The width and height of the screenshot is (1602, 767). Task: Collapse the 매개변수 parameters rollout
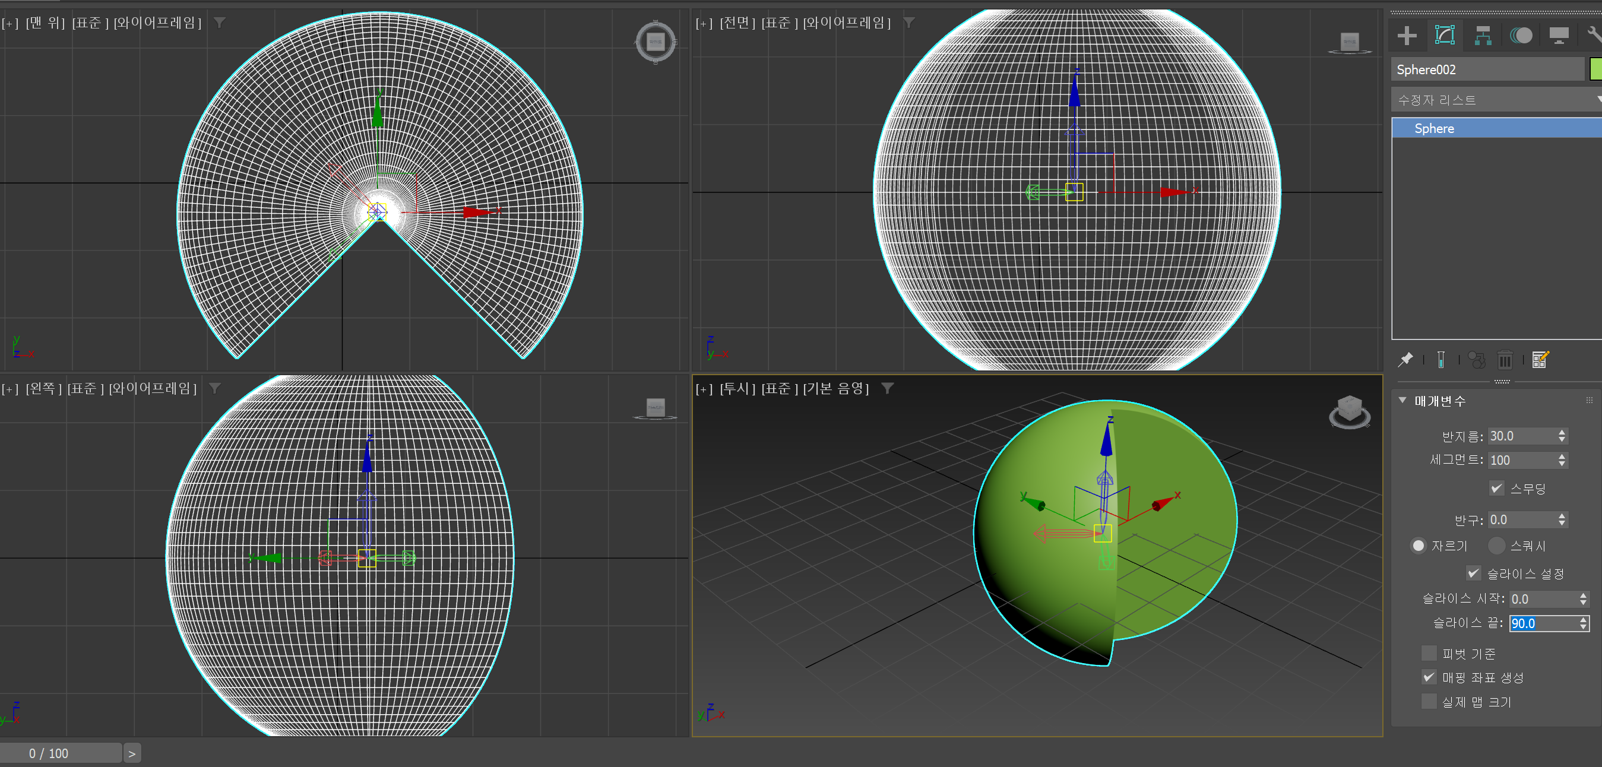click(x=1403, y=401)
